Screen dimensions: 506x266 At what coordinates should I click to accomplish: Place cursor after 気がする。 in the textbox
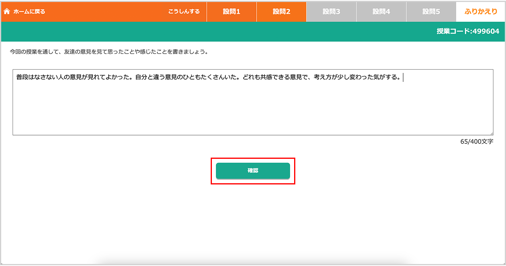tap(402, 78)
